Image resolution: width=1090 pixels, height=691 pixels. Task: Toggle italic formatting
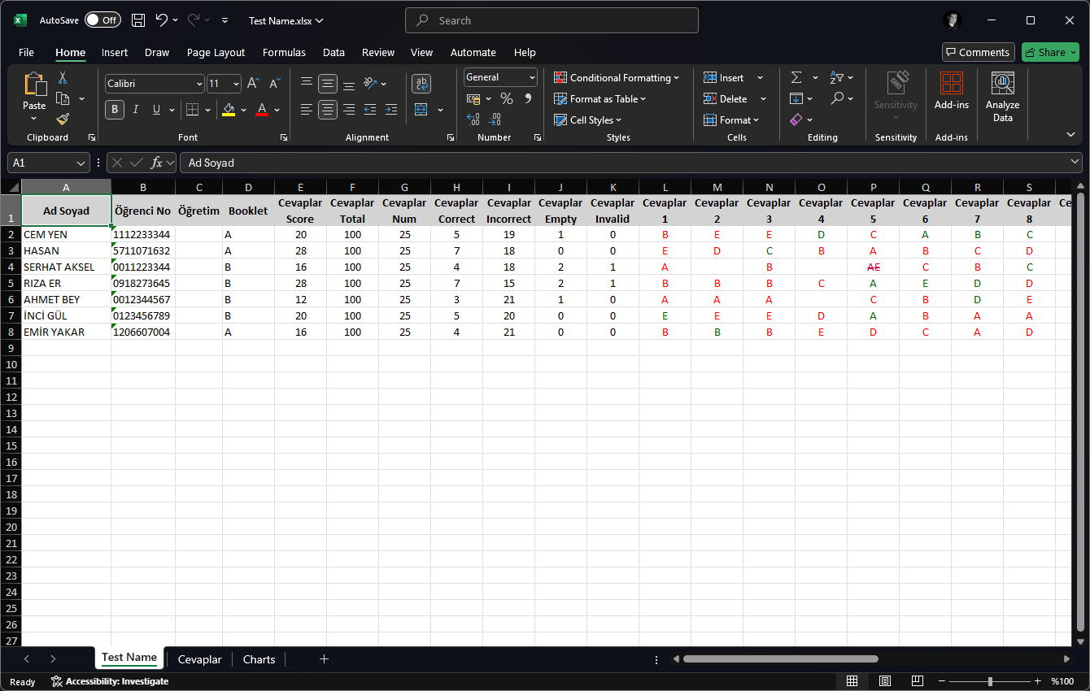[x=135, y=110]
